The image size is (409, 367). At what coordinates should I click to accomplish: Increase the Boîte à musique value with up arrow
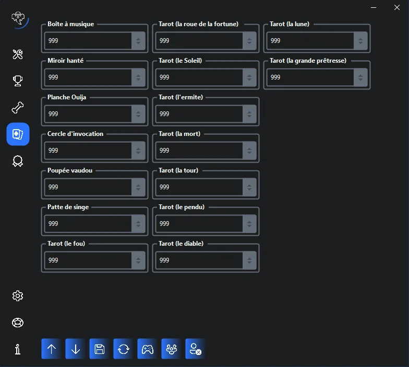(x=138, y=38)
